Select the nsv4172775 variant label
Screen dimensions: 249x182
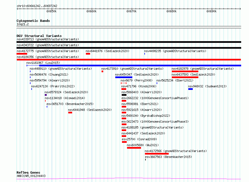coord(48,51)
